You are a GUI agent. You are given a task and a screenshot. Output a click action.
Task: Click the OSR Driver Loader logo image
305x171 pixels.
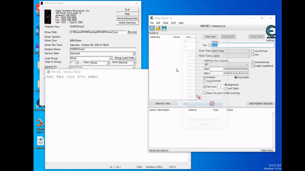click(x=48, y=17)
